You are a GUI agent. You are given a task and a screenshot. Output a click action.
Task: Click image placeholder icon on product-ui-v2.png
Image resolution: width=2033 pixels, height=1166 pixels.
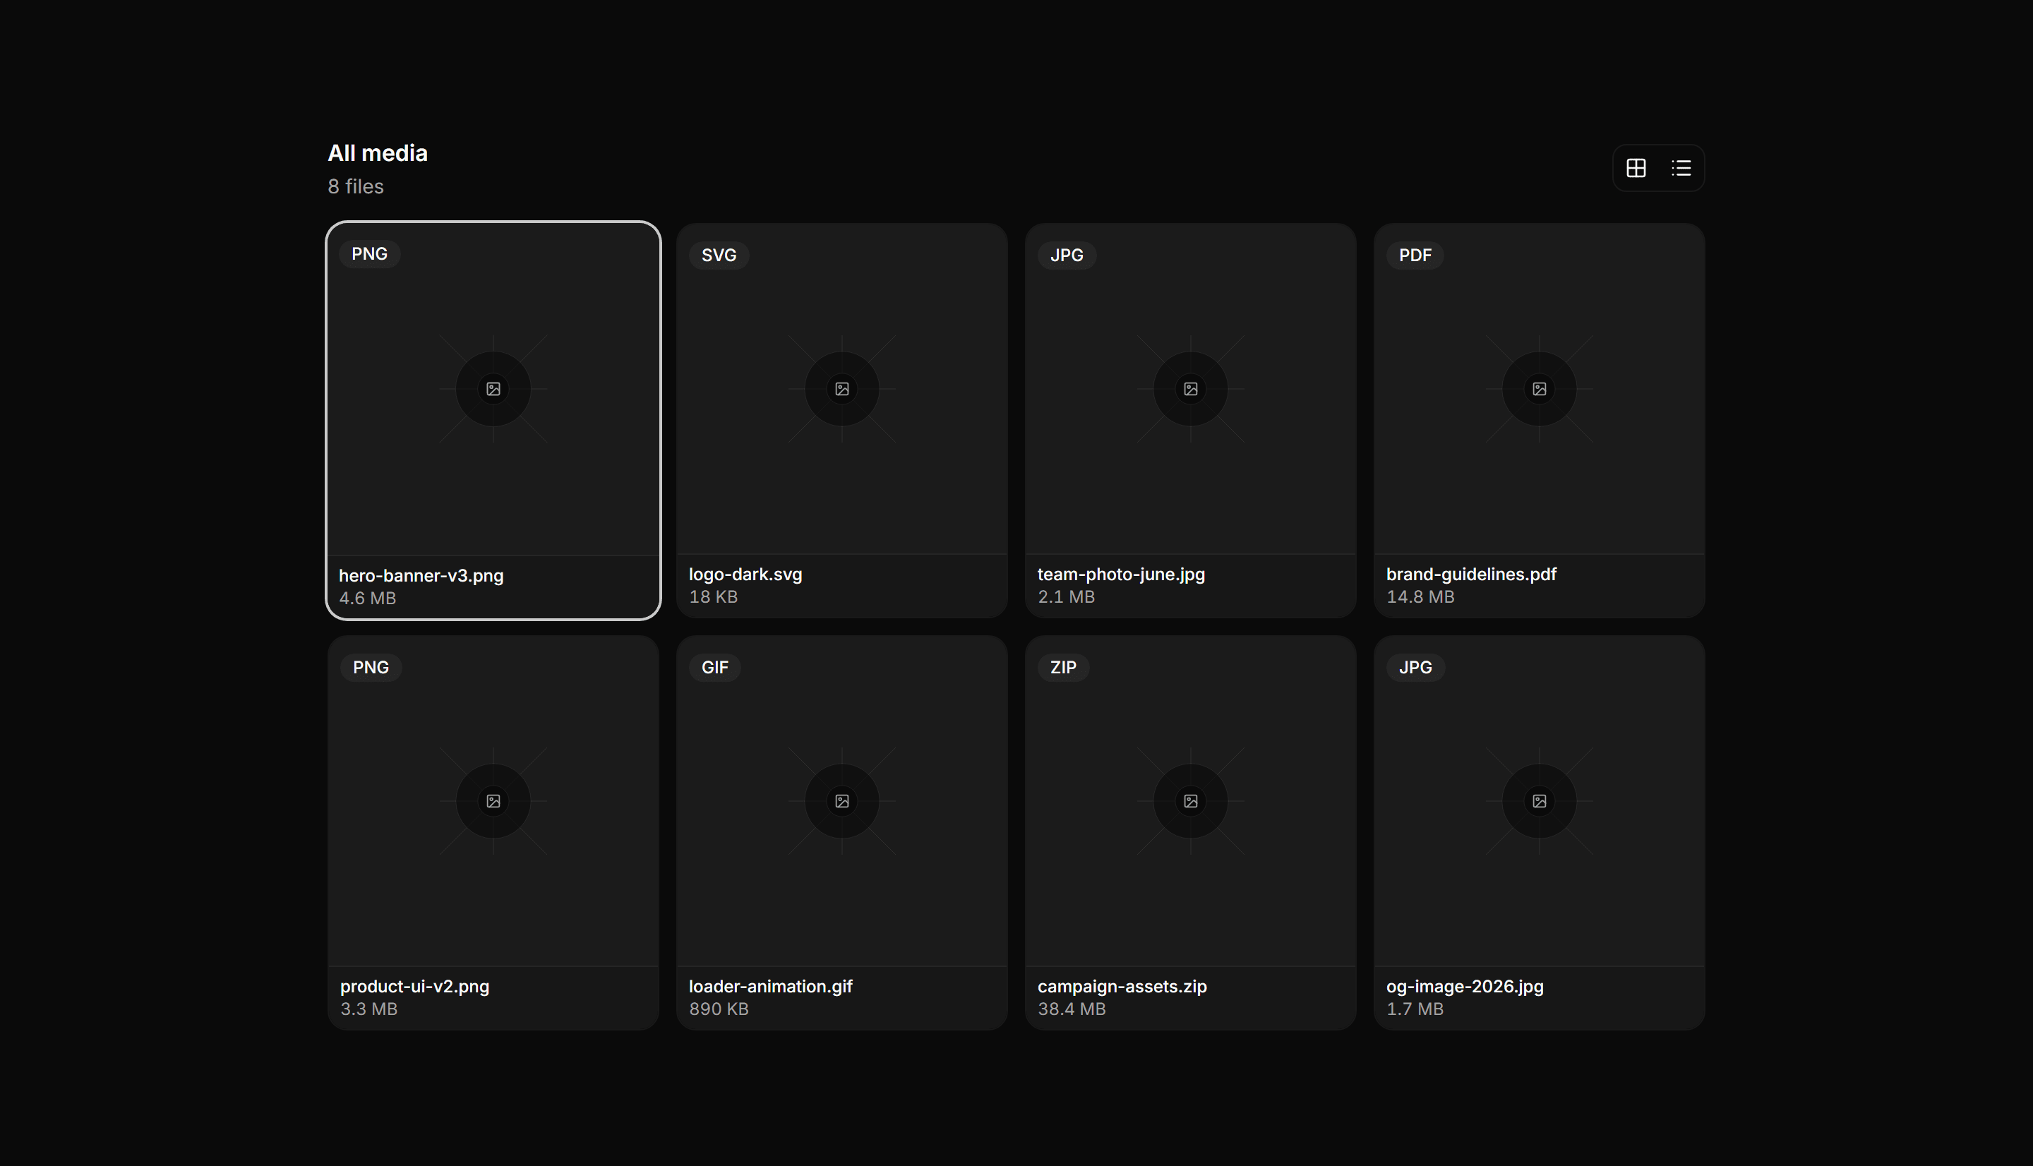(x=493, y=801)
